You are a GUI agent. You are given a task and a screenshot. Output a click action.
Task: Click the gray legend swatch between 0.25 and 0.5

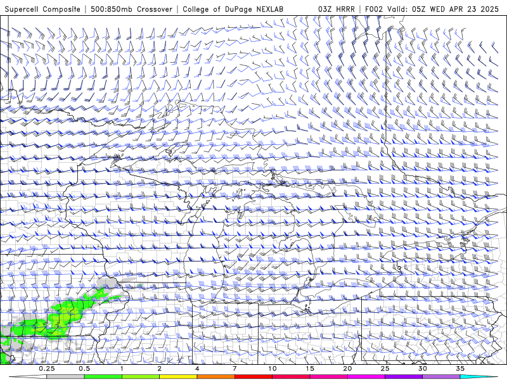65,377
